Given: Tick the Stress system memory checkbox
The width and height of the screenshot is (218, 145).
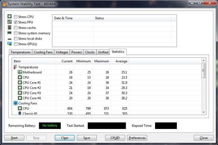Looking at the screenshot, I should point(16,33).
